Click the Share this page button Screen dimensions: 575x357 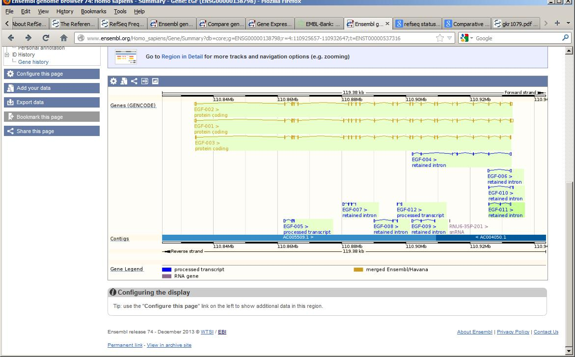(52, 131)
